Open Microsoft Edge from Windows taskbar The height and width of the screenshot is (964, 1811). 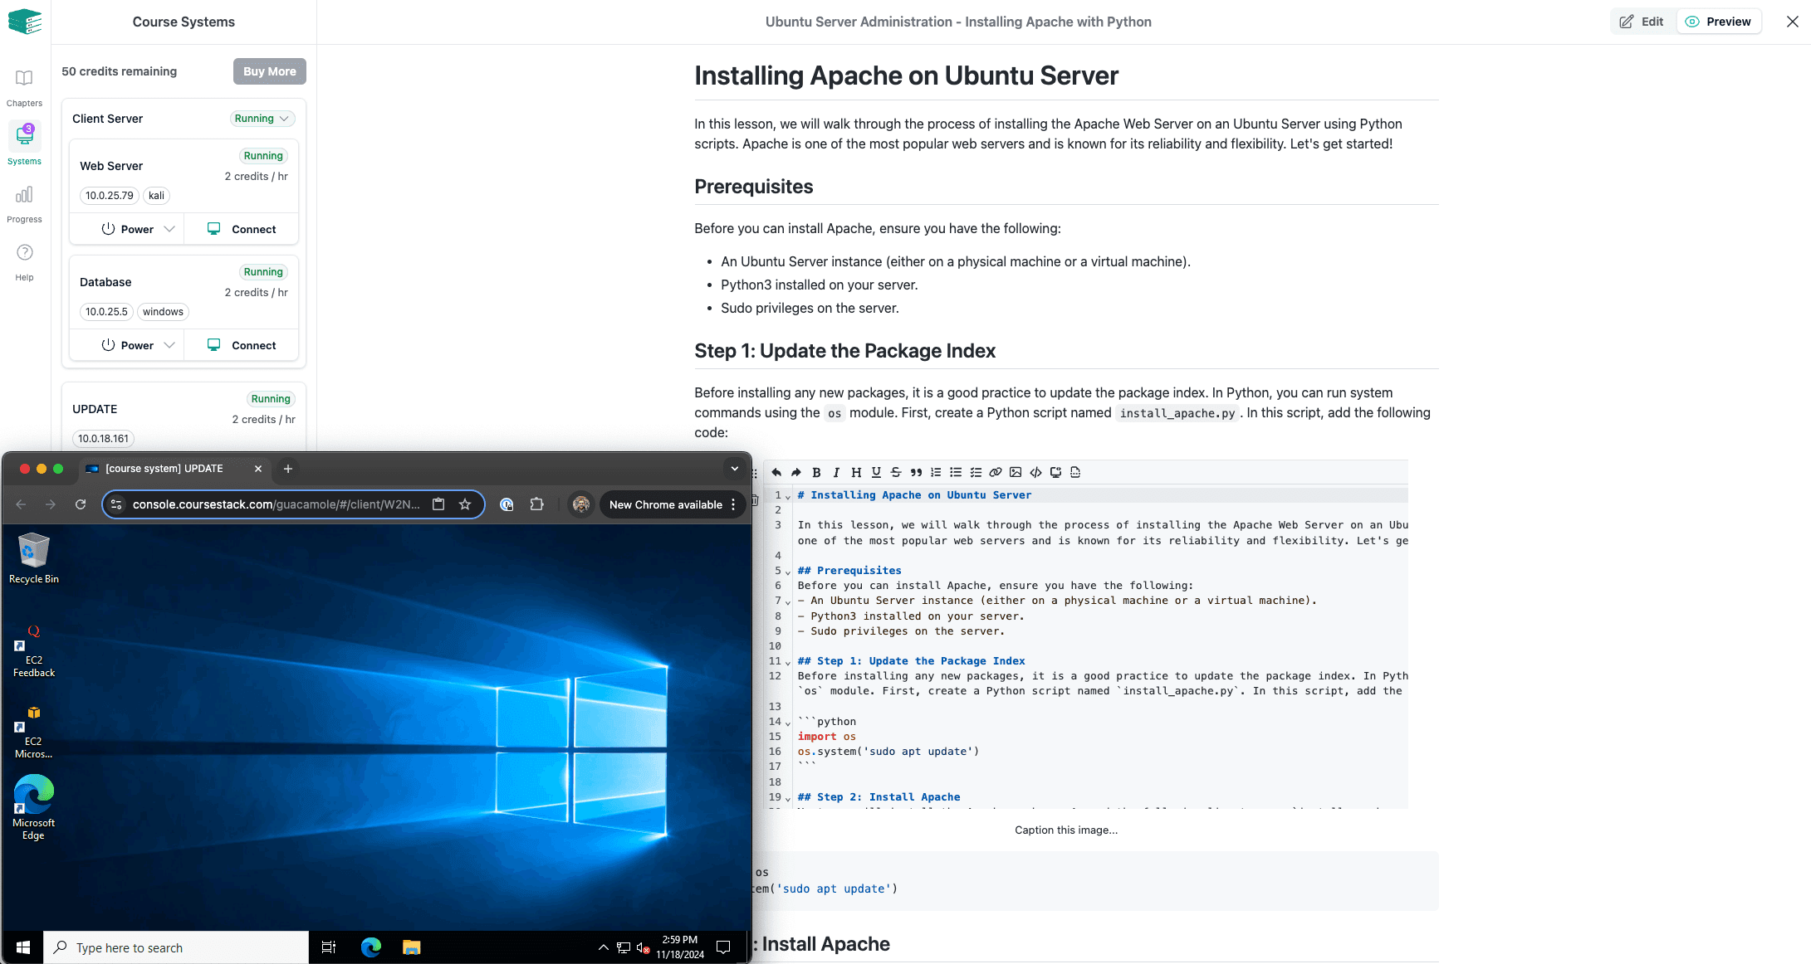click(370, 947)
